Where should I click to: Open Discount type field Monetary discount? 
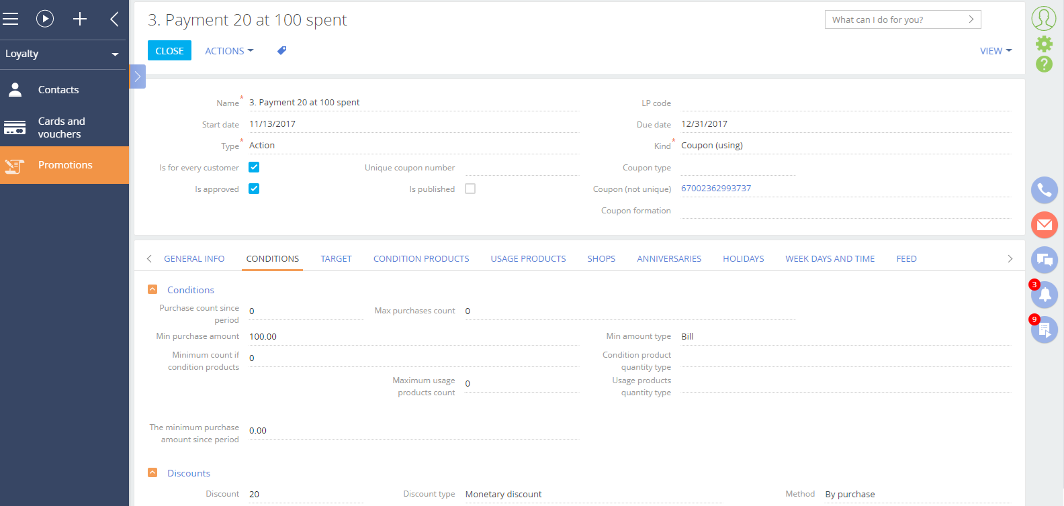point(594,495)
